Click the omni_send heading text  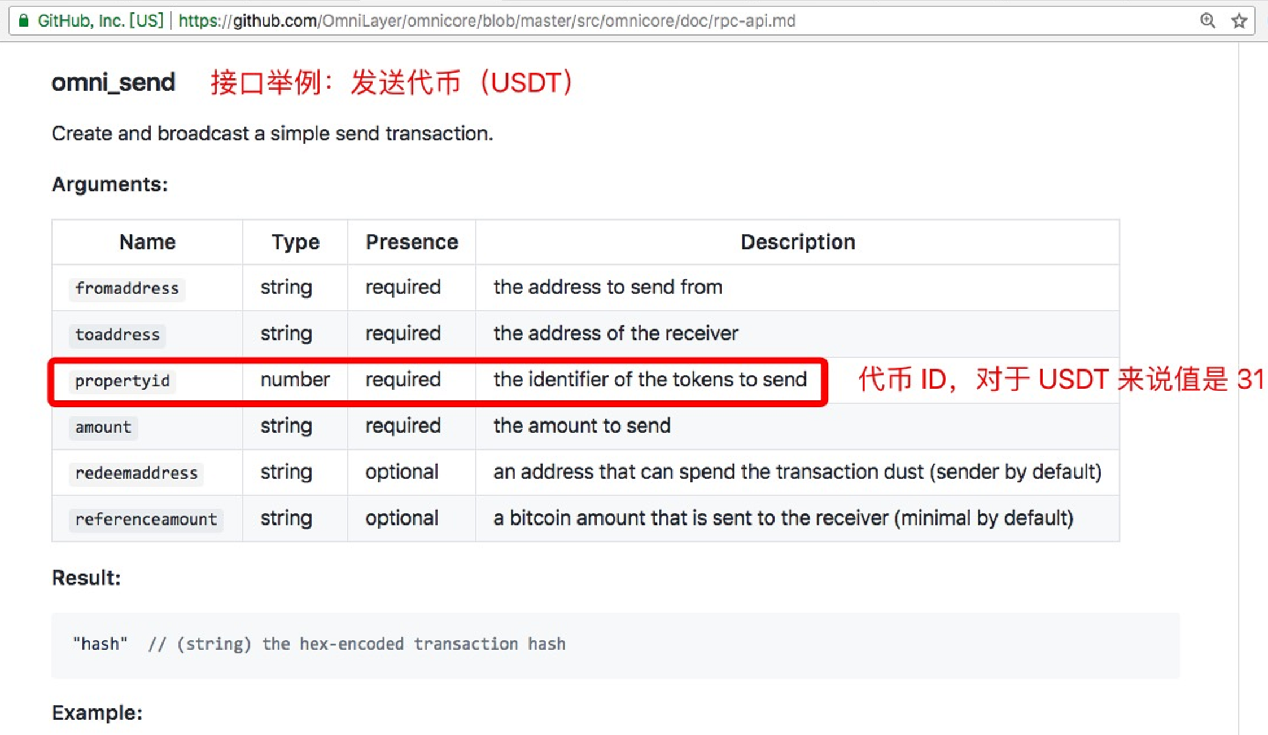tap(111, 81)
